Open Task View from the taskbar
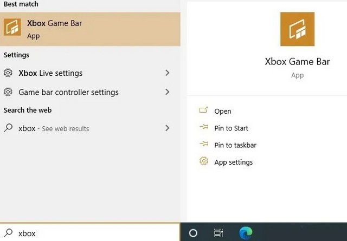Screen dimensions: 347x241 [x=219, y=233]
